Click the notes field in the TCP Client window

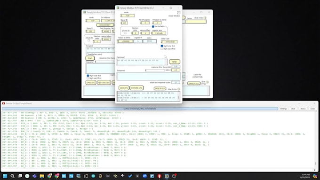click(x=196, y=22)
